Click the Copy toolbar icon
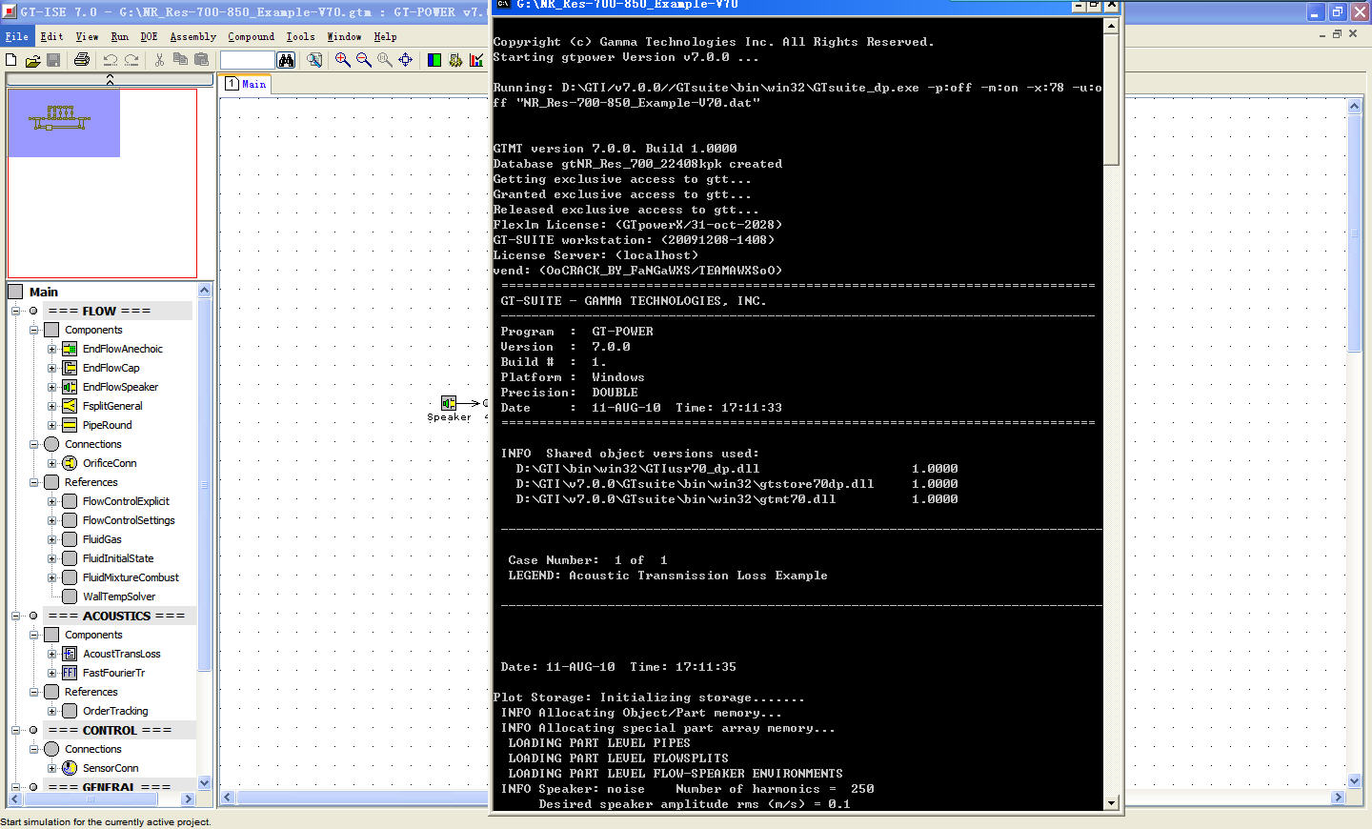 point(180,60)
